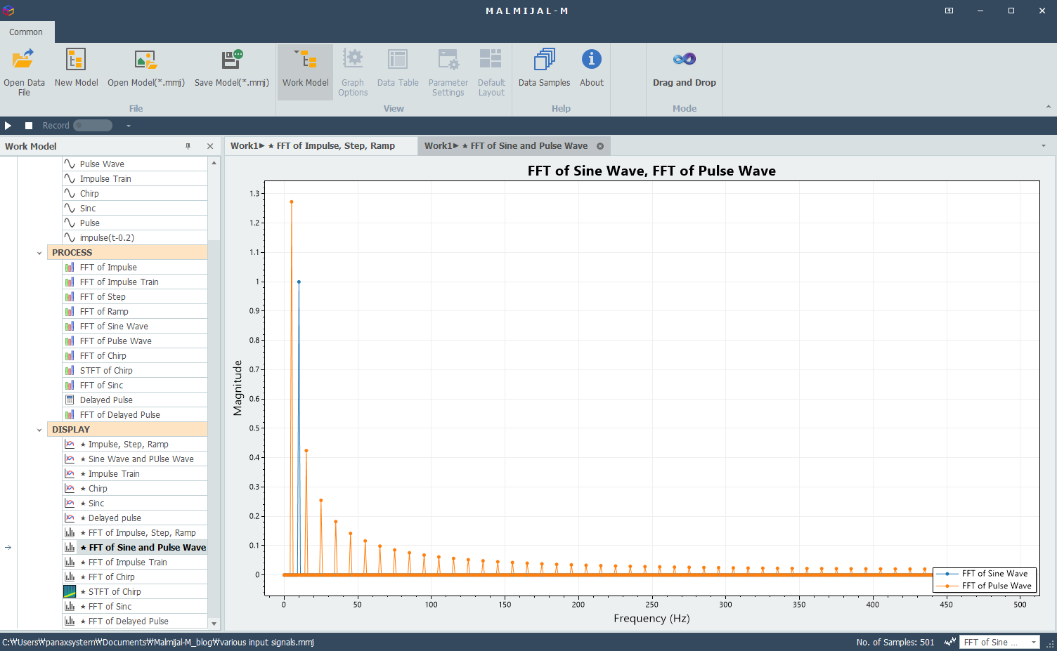Click FFT of Pulse Wave legend entry
Screen dimensions: 1057x651
(985, 586)
